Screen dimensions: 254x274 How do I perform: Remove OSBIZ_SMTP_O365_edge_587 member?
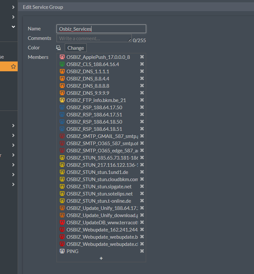coord(142,150)
